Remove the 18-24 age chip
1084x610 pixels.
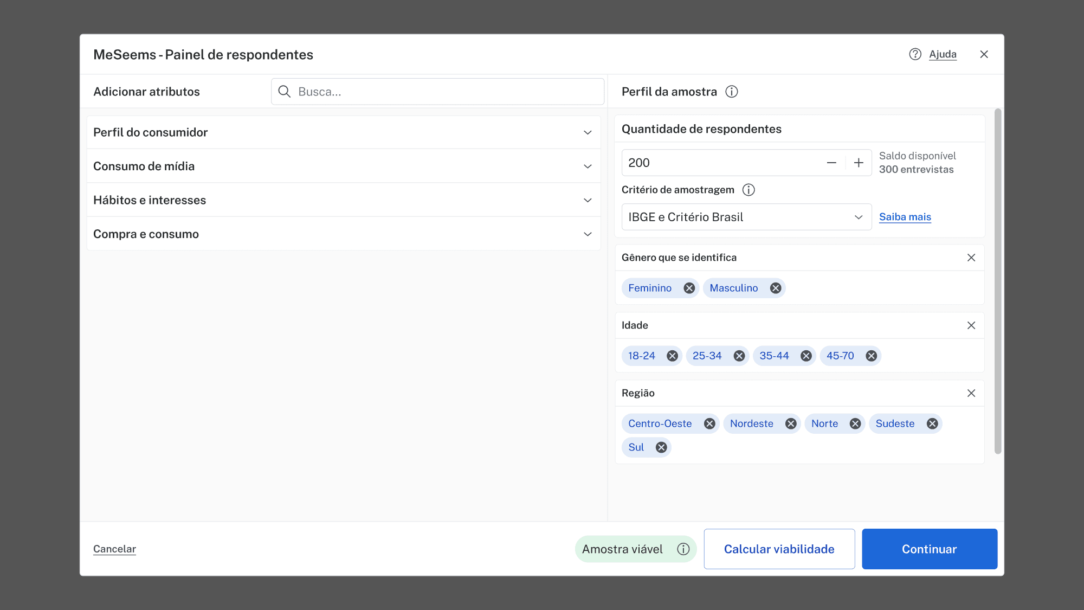tap(673, 356)
